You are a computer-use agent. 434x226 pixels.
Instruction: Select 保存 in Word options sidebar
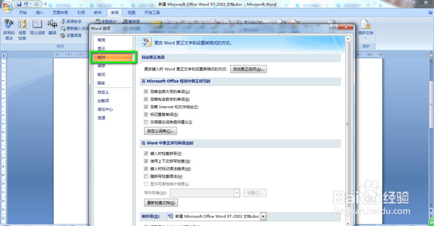[x=113, y=66]
